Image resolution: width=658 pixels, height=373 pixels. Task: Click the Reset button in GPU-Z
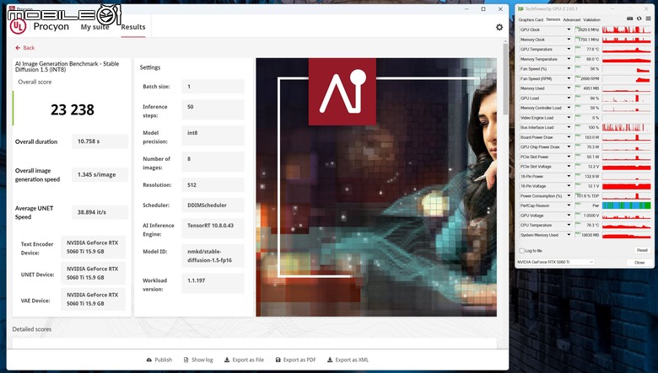(x=642, y=250)
